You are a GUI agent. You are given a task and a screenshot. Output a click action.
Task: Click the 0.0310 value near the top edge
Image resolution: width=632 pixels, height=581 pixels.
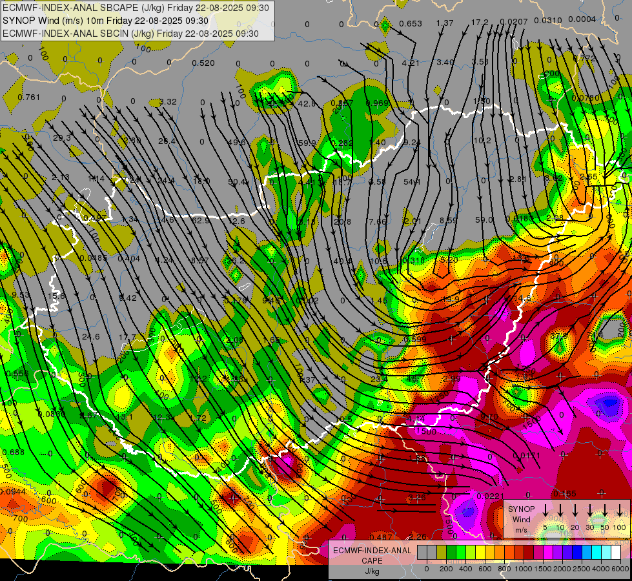tap(548, 21)
